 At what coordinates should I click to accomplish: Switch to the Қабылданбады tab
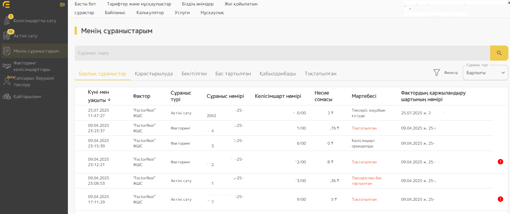[x=278, y=74]
